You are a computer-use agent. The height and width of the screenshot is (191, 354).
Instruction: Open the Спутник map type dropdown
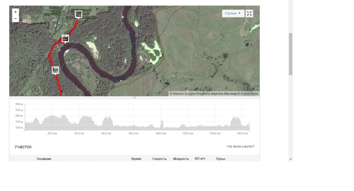(x=233, y=13)
